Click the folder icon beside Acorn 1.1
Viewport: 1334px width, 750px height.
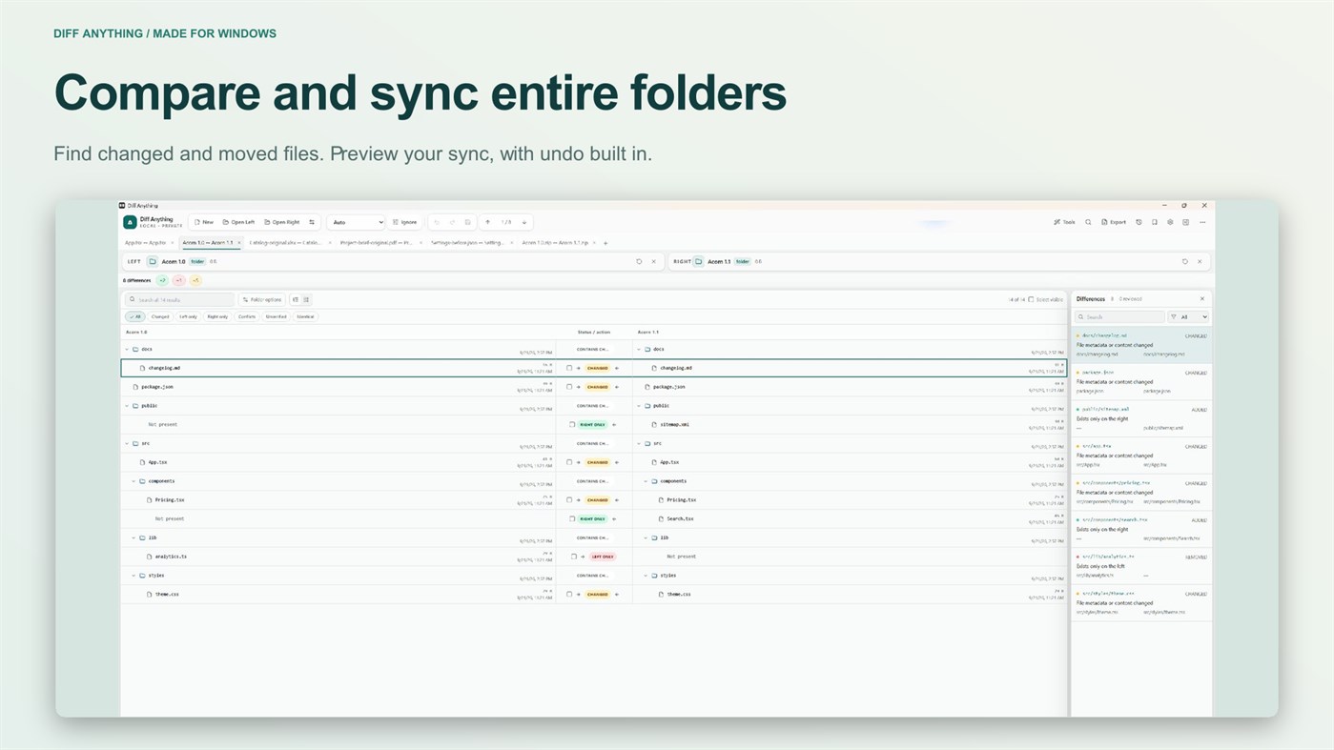699,261
